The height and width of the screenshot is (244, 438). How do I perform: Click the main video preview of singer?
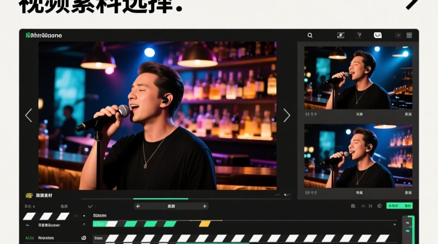[157, 115]
